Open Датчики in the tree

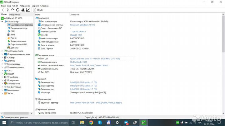point(13,48)
